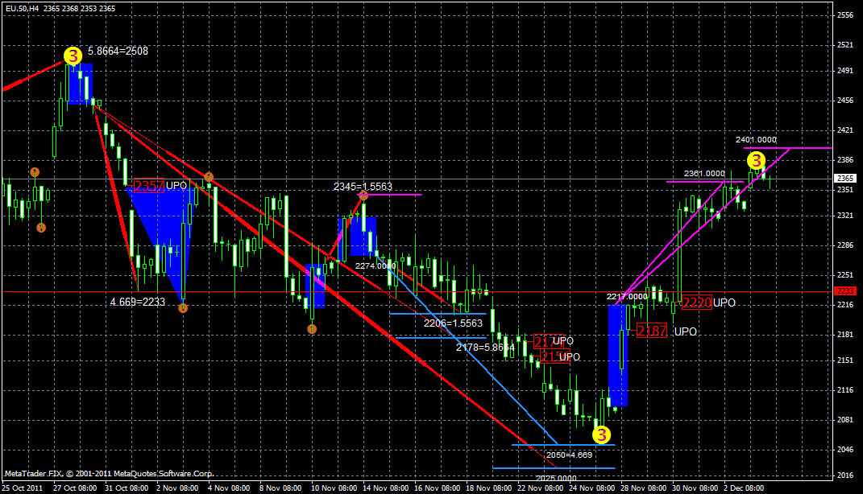Click the orange alert marker below the 10 Nov candles
This screenshot has height=494, width=863.
[x=312, y=329]
